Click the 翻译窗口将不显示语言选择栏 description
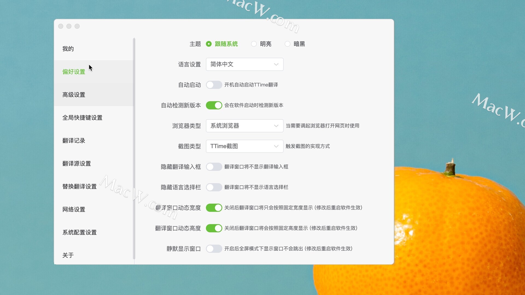 click(256, 187)
